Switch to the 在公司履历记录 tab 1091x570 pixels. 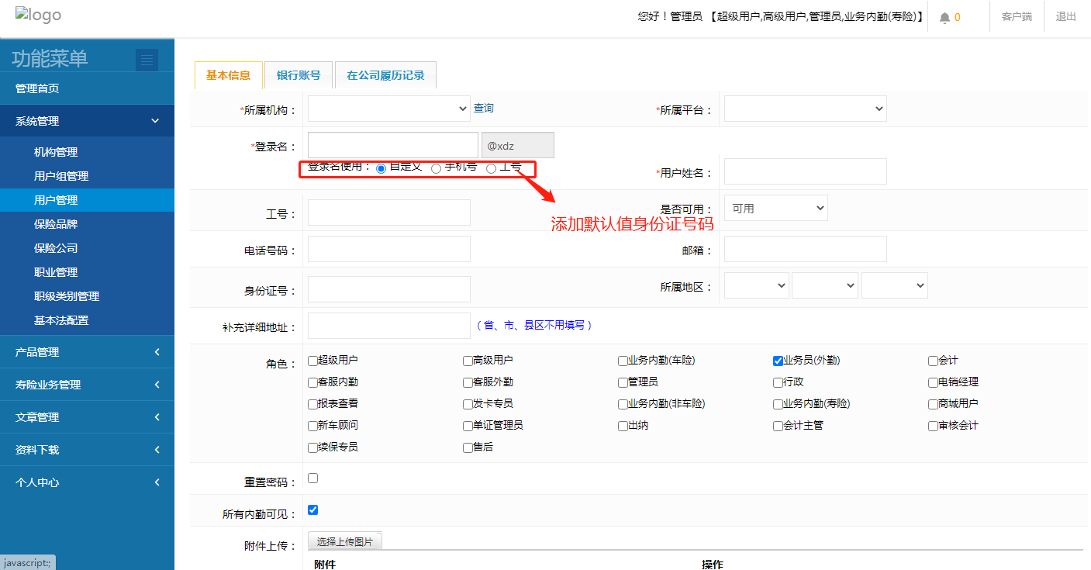(x=385, y=75)
